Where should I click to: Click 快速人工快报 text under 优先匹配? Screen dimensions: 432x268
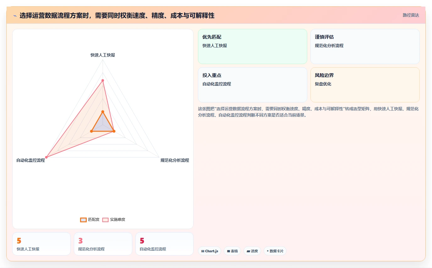click(215, 46)
